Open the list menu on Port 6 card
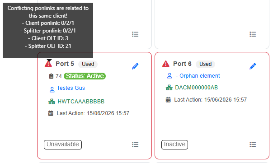This screenshot has height=163, width=273. (253, 144)
